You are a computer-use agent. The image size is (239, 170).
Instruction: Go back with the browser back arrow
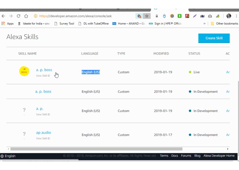(3, 16)
